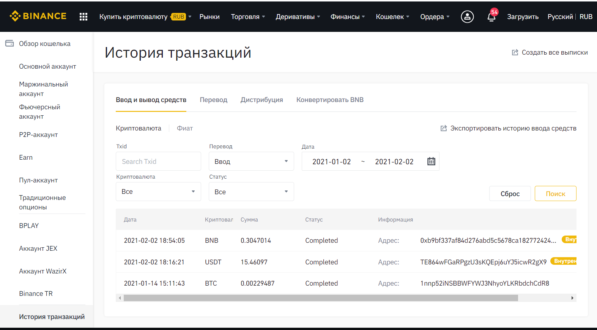Click the yellow 'Внутренний' badge in USDT row
The image size is (597, 330).
564,261
